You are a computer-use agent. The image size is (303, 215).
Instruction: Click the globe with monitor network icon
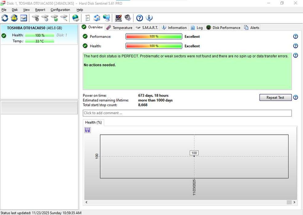click(x=106, y=18)
